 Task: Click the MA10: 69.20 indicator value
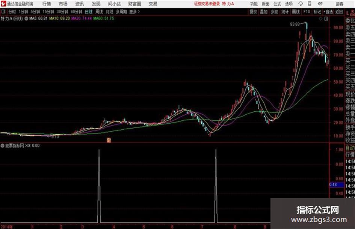tap(60, 18)
